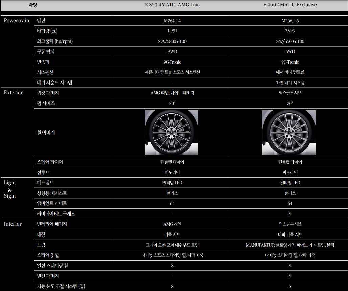Click the 상향등 어시스트 row label
This screenshot has height=291, width=348.
(52, 193)
